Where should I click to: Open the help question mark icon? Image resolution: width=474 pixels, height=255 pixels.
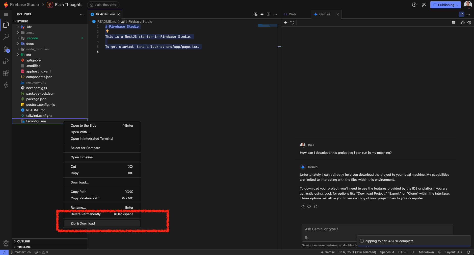(x=414, y=5)
